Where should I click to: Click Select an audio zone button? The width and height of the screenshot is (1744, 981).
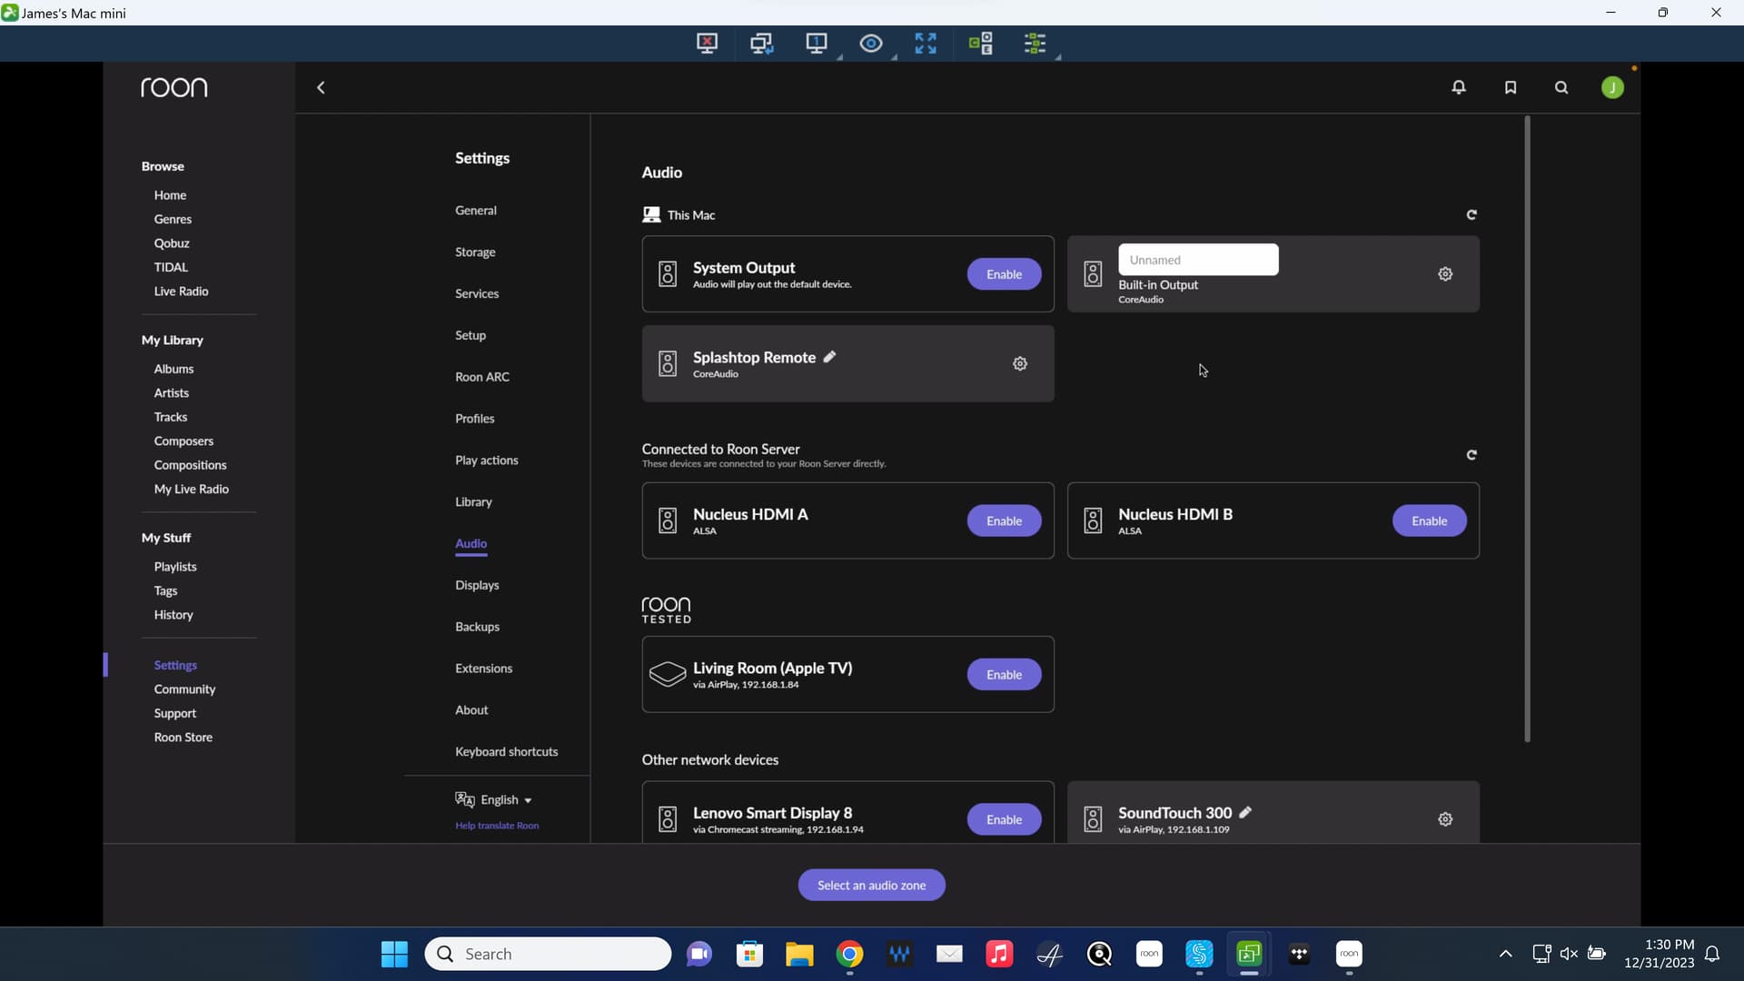871,885
